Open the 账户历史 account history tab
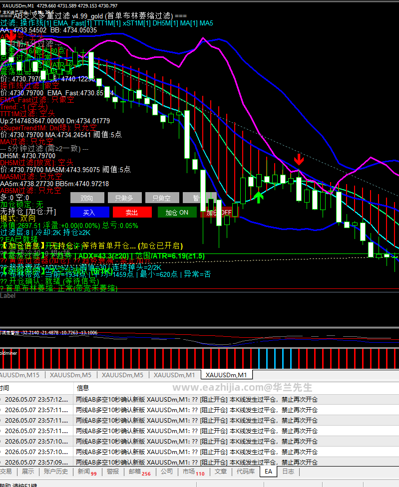Screen dimensions: 399x487 click(x=56, y=472)
